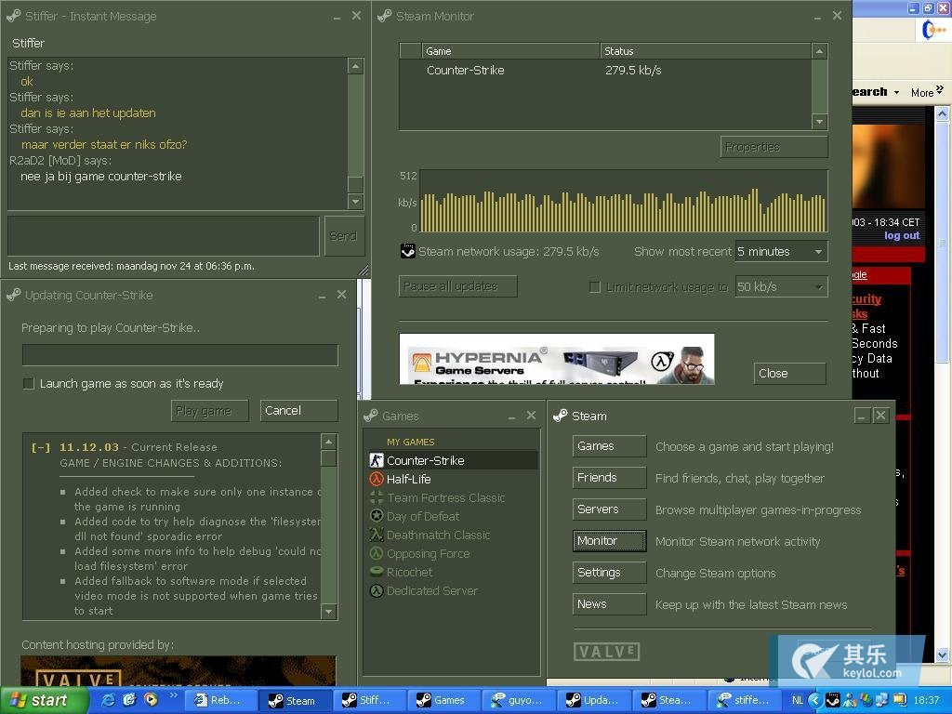Enable Launch game as soon as ready

(x=29, y=383)
